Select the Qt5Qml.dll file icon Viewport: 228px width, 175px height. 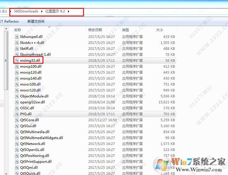point(17,167)
